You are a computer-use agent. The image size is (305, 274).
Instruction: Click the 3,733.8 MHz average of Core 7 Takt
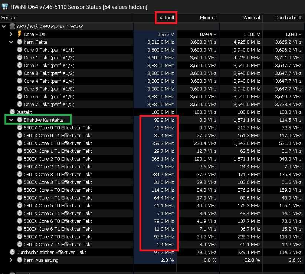(x=288, y=104)
